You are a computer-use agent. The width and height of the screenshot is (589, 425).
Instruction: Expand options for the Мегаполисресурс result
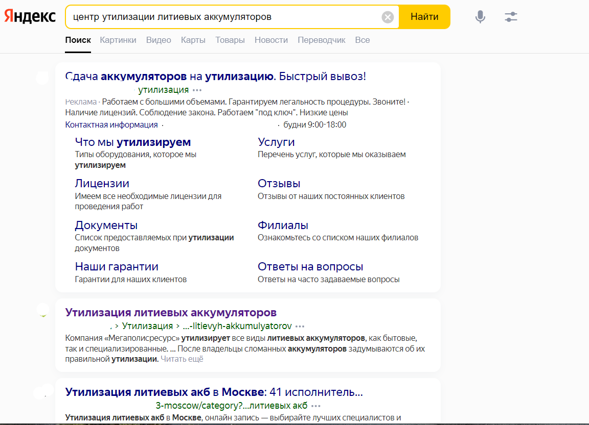[x=301, y=326]
